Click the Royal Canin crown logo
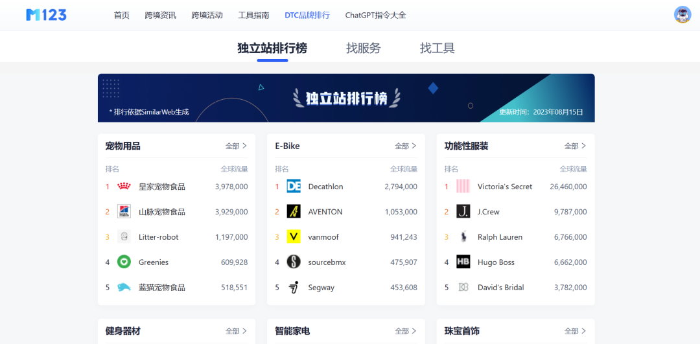 tap(124, 187)
